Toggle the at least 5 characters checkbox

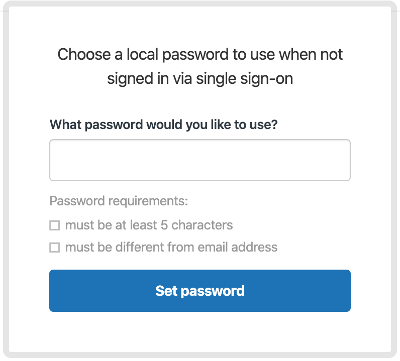pos(55,225)
